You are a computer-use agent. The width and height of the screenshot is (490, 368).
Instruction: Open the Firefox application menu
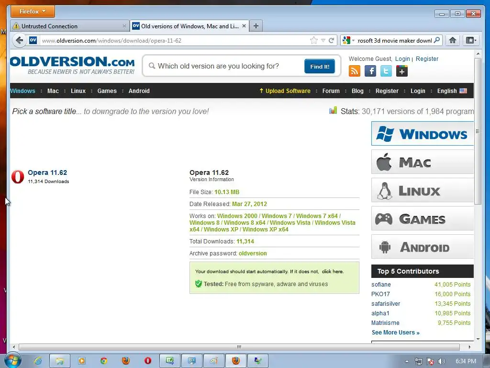click(33, 11)
